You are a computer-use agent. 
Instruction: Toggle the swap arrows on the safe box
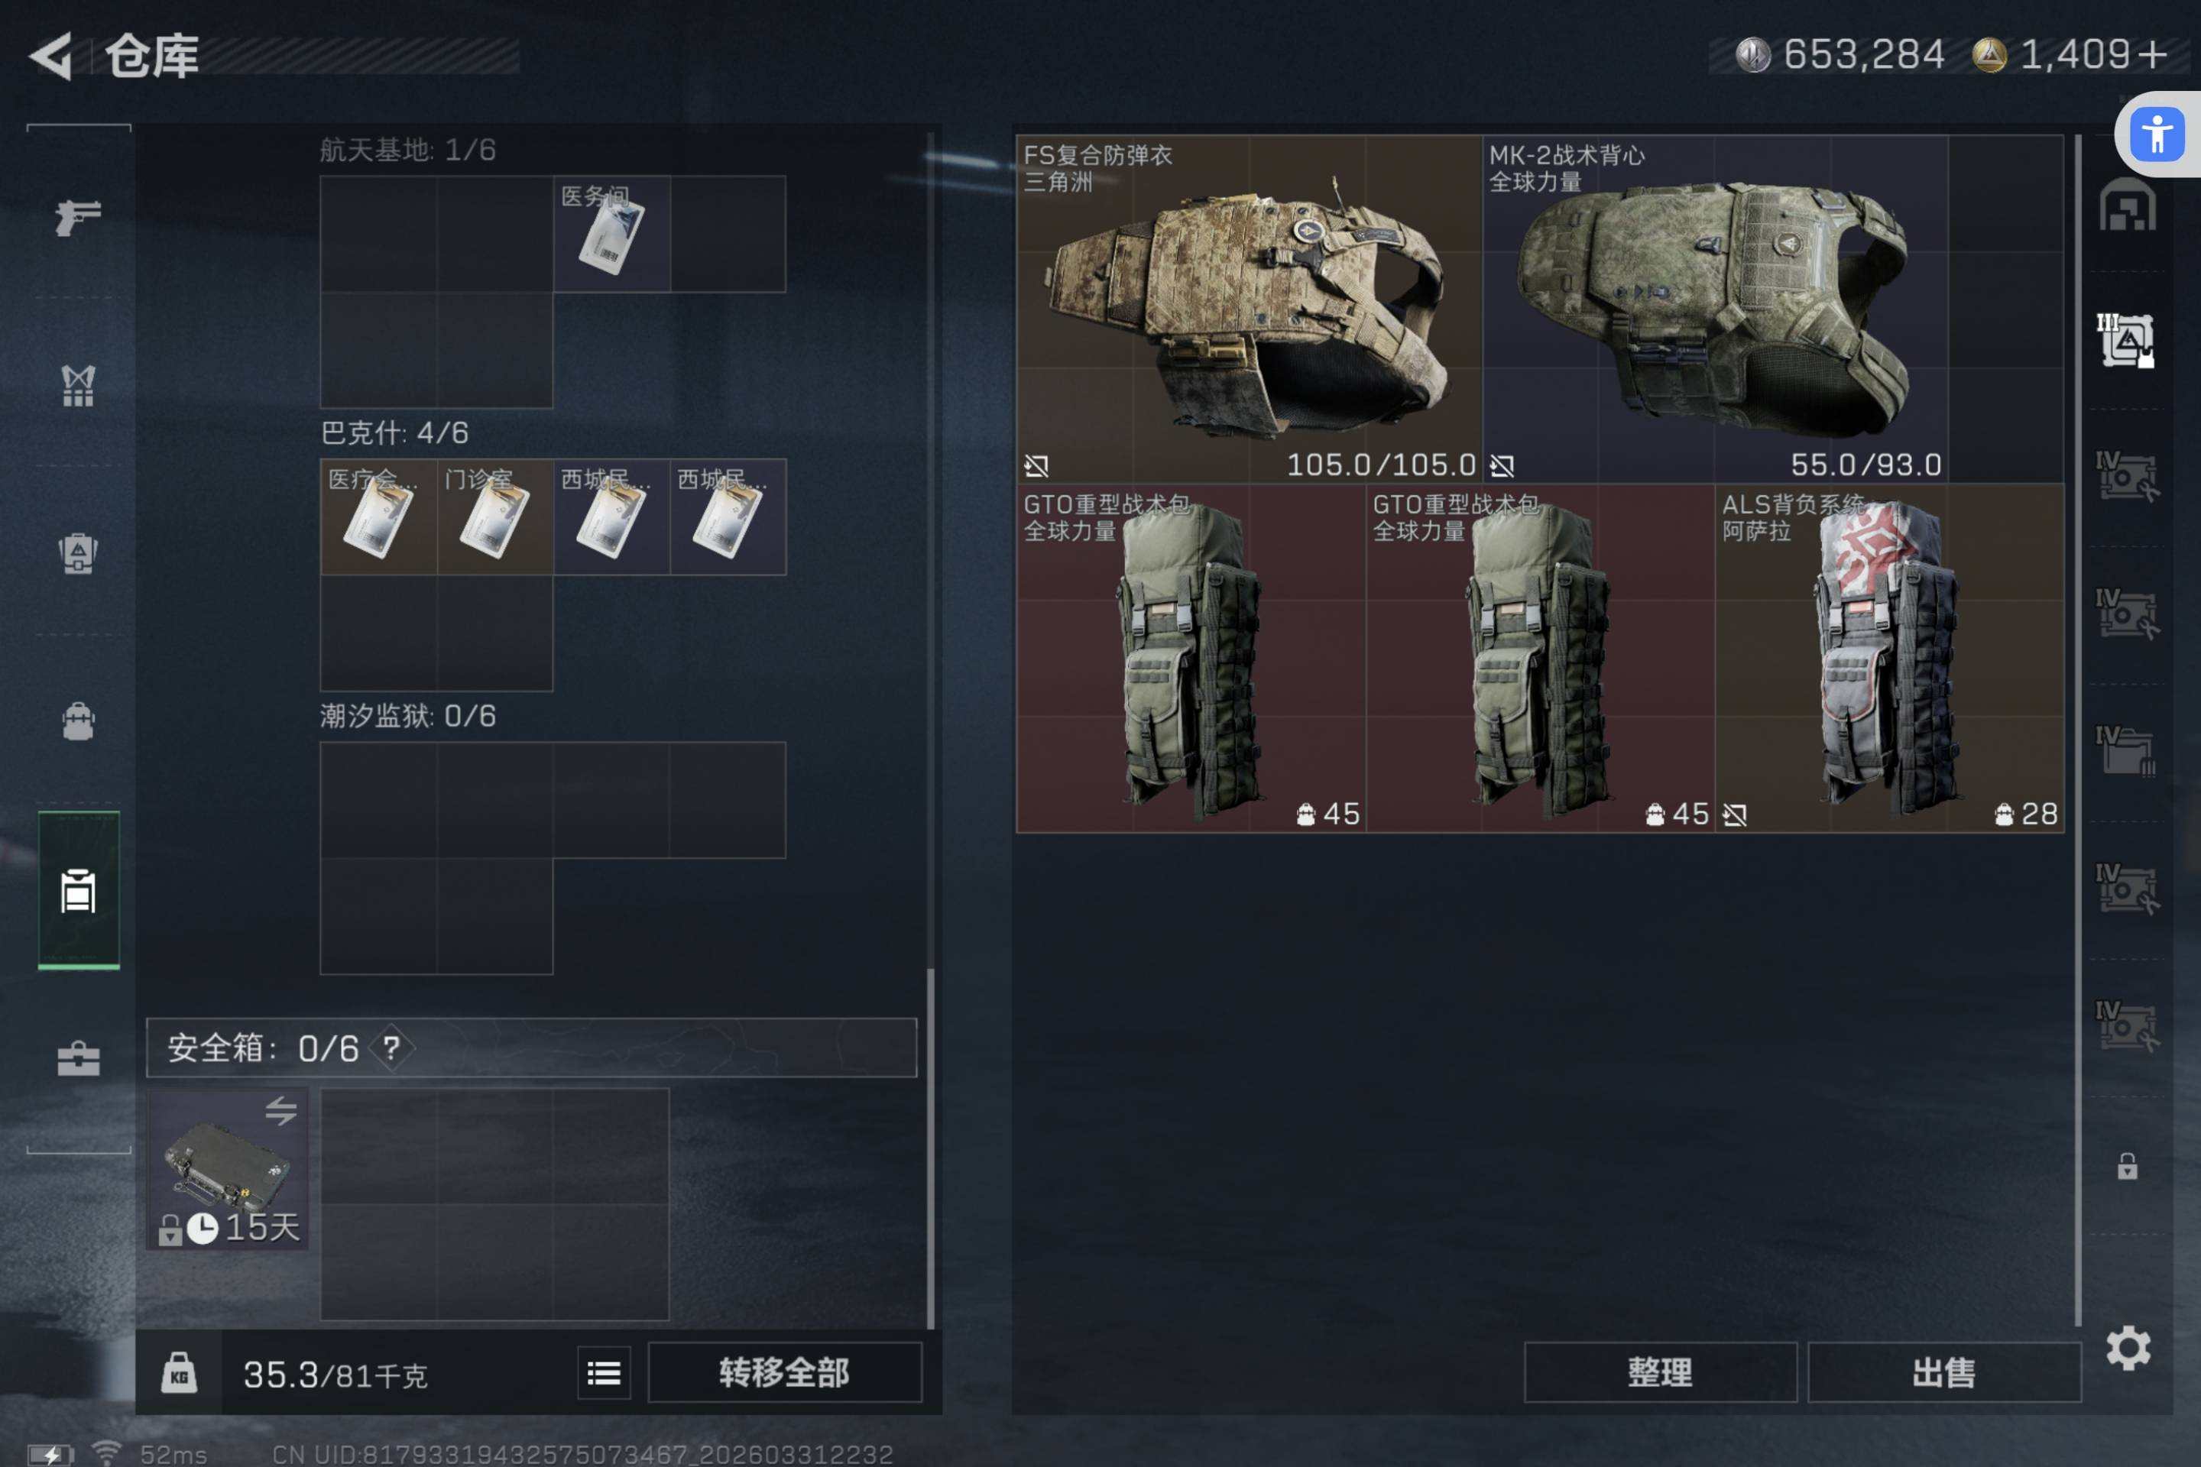[x=280, y=1110]
